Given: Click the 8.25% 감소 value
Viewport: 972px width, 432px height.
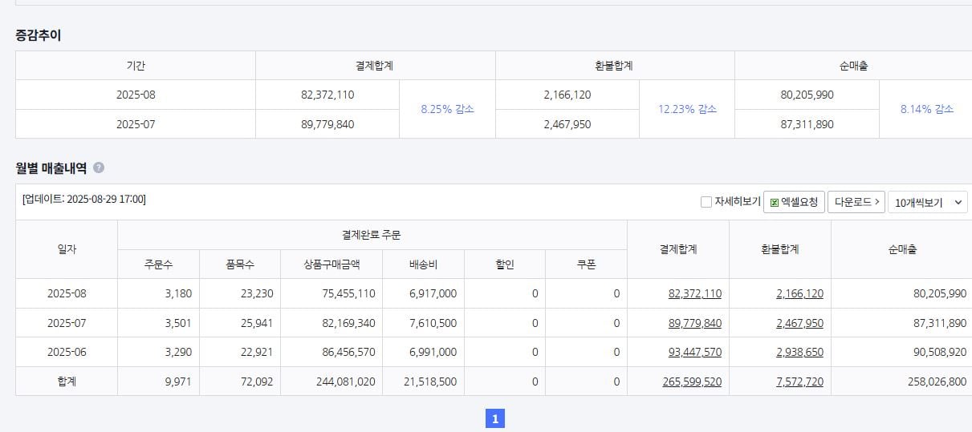Looking at the screenshot, I should (x=447, y=109).
